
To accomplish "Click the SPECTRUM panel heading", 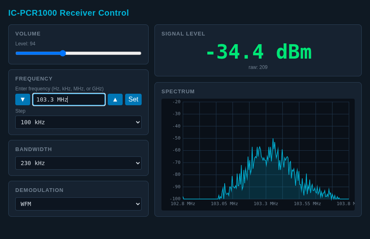I will 178,91.
